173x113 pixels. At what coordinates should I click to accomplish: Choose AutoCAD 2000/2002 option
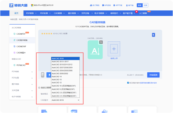point(65,73)
